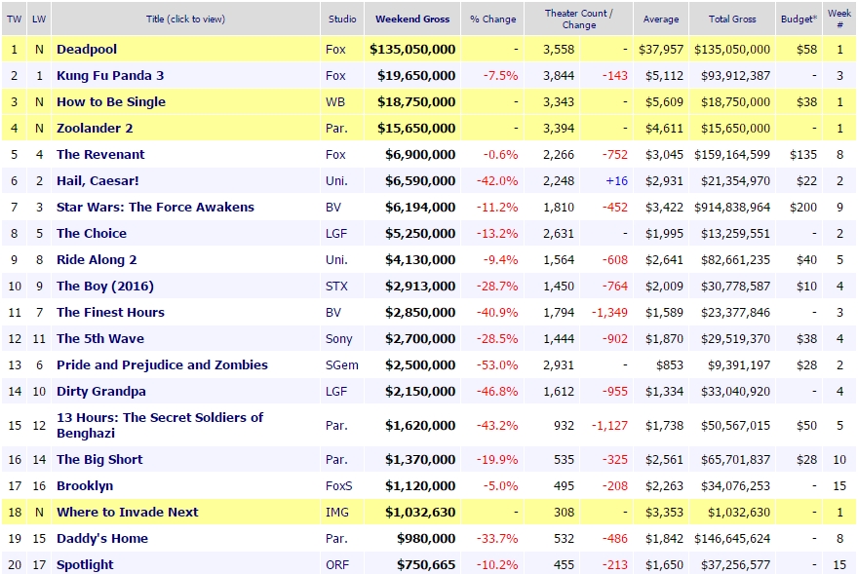Sort by the LW column header
The width and height of the screenshot is (858, 574).
(x=39, y=19)
